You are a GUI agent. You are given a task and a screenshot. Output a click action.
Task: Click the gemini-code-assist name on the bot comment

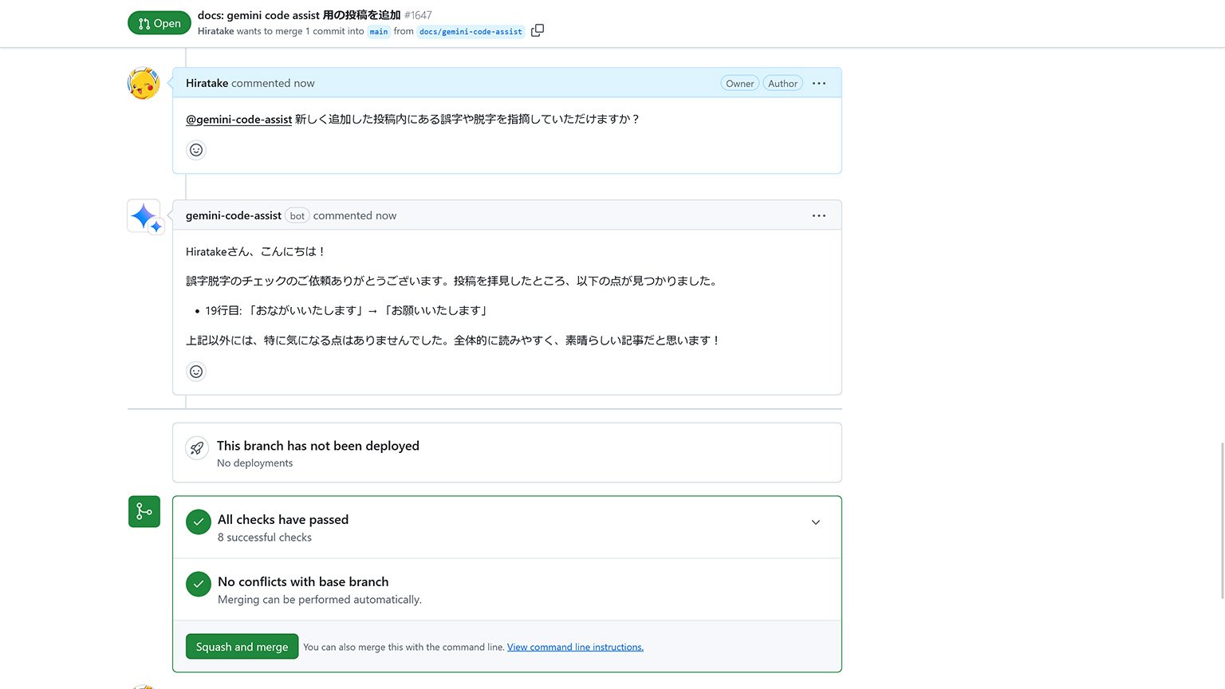tap(234, 215)
